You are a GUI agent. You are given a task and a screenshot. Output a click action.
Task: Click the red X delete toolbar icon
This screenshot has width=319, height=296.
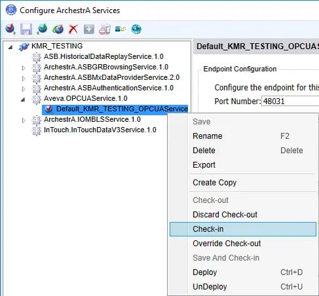pyautogui.click(x=73, y=29)
